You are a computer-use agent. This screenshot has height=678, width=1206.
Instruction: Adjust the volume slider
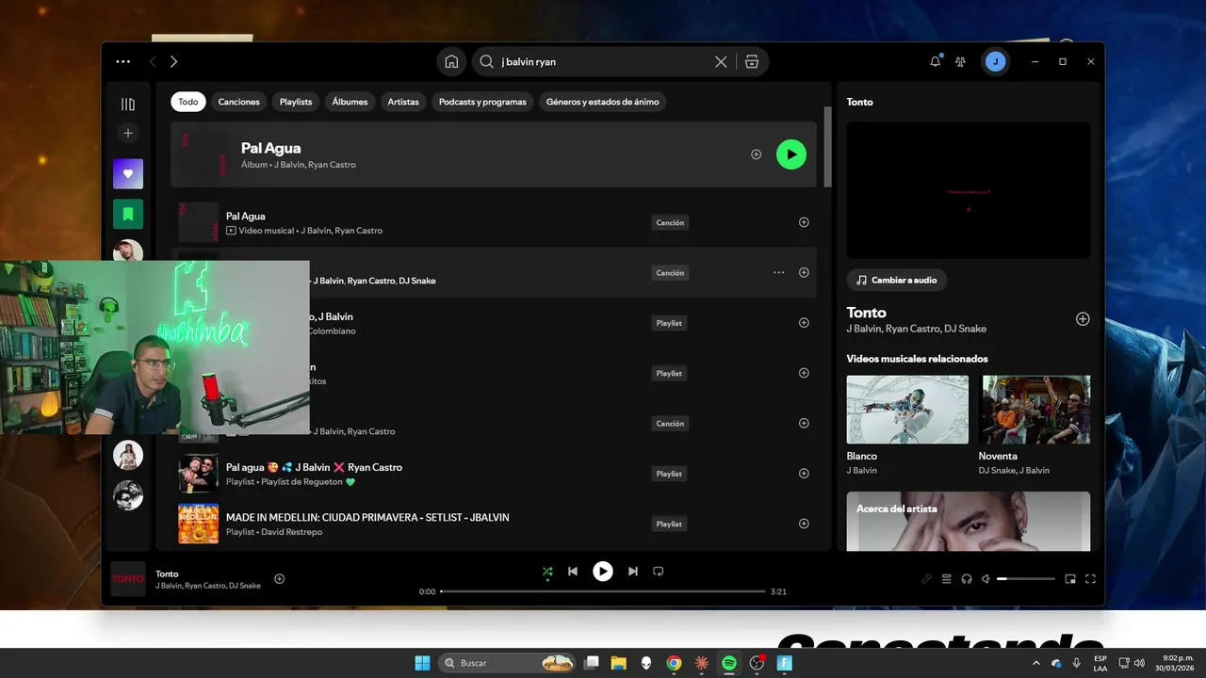1026,579
